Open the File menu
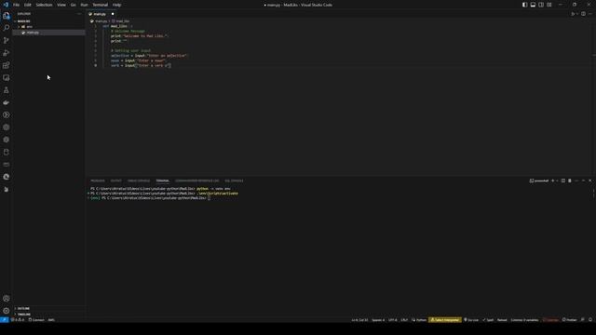Screen dimensions: 596x335 tap(17, 5)
